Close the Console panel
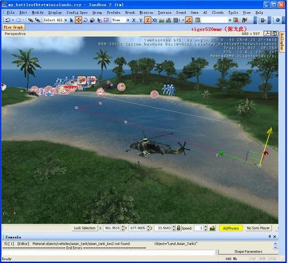This screenshot has height=263, width=288. [x=275, y=236]
